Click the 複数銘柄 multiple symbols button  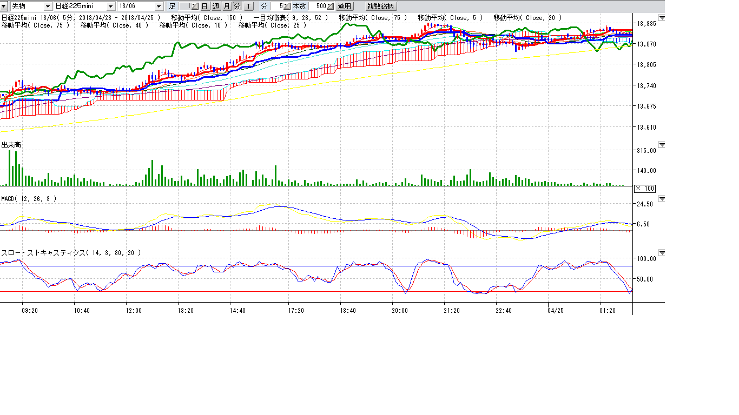381,6
